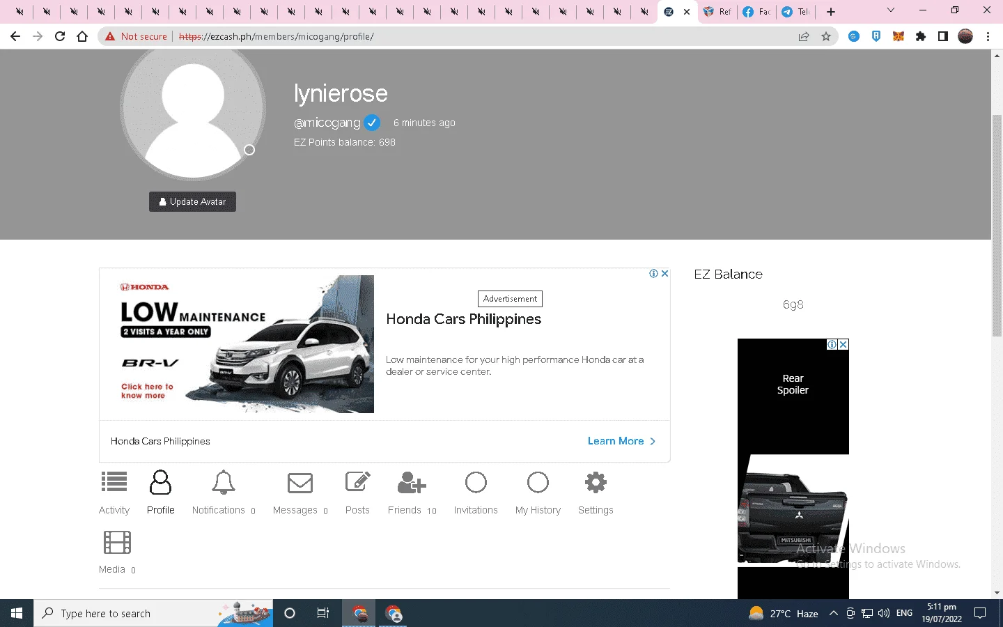1003x627 pixels.
Task: Show hidden system tray icons
Action: 833,613
